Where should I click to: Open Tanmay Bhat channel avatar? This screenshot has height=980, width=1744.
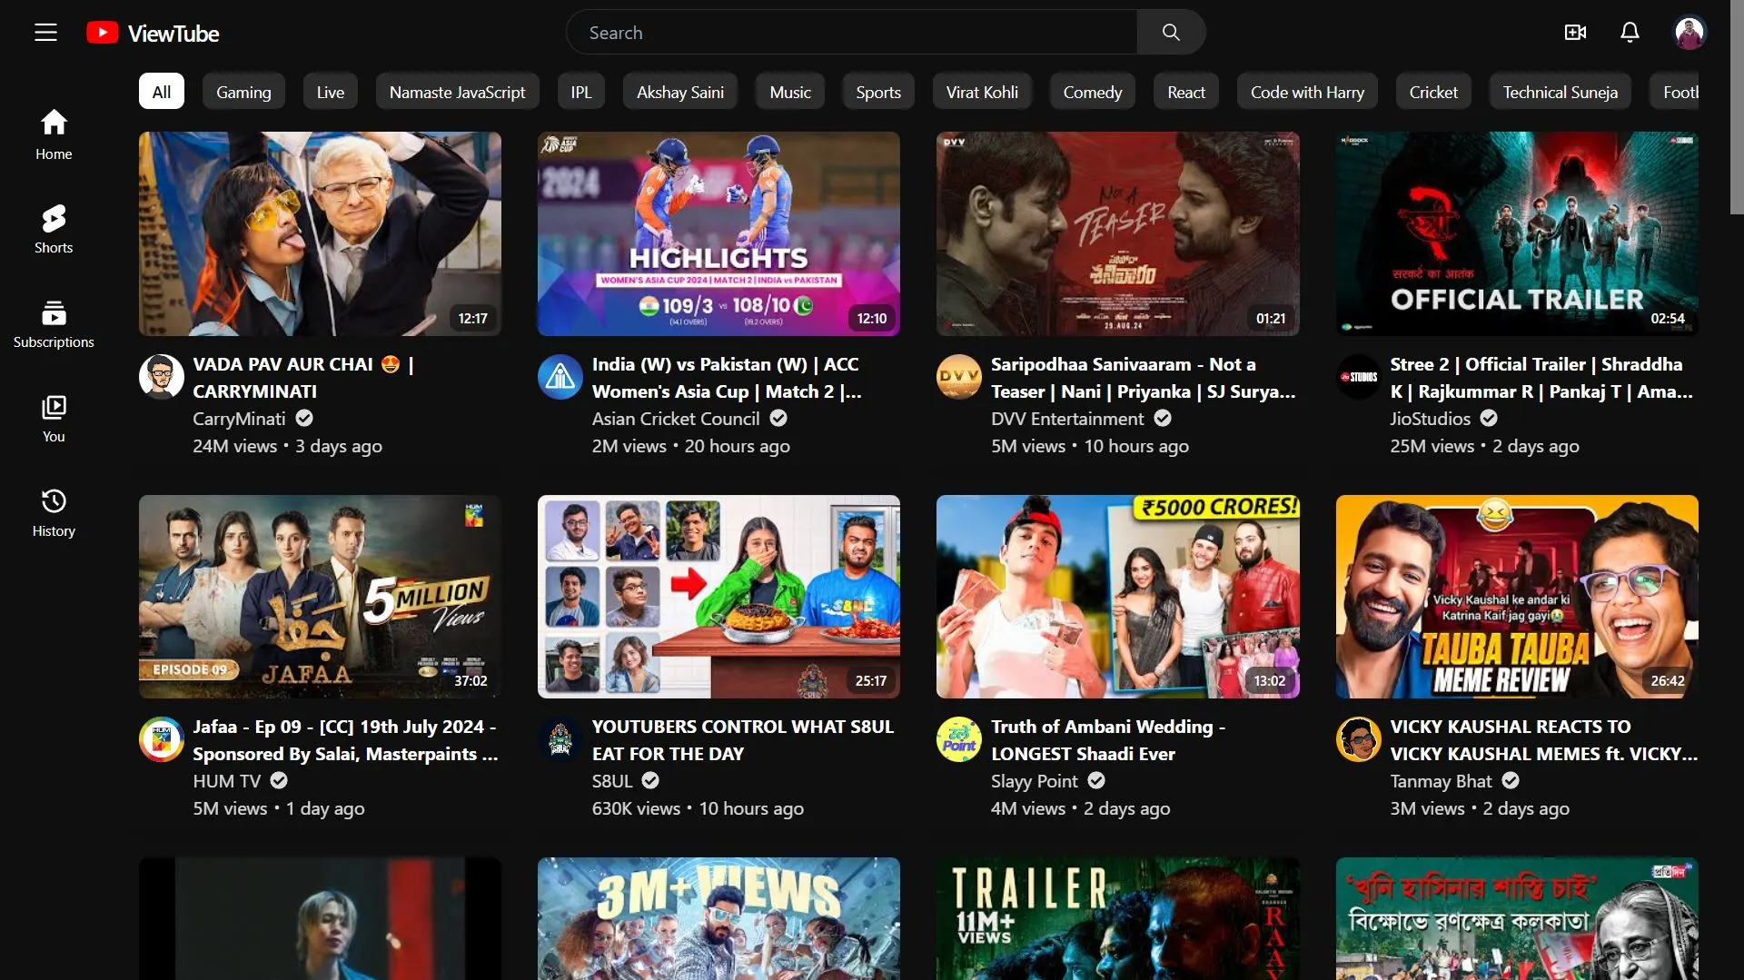[x=1359, y=739]
